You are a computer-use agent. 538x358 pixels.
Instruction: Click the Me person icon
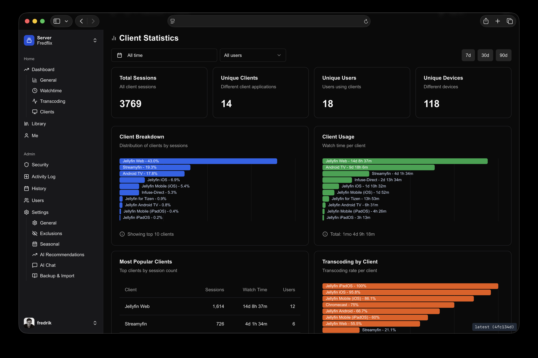coord(26,135)
